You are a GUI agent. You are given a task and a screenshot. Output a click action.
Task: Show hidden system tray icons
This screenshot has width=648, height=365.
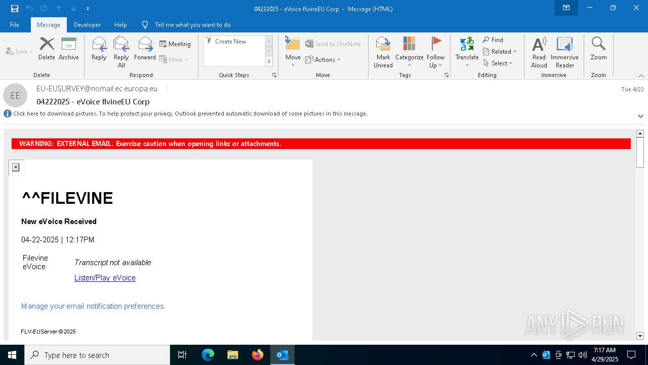(534, 355)
